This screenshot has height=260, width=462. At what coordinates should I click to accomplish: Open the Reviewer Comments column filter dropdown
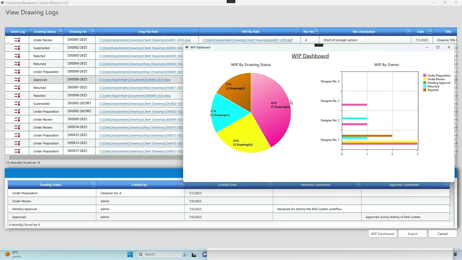[x=358, y=185]
